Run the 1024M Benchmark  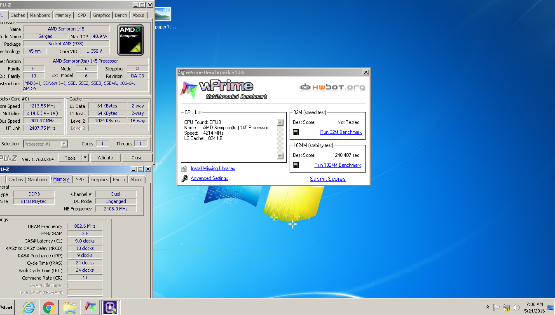tap(337, 165)
